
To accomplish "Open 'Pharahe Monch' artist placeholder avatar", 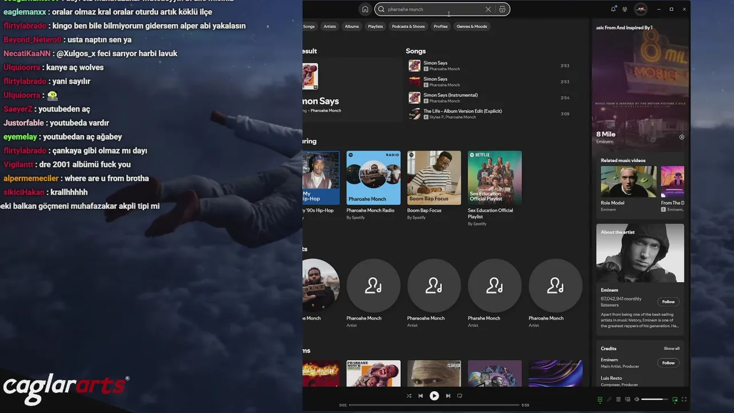I will point(495,286).
